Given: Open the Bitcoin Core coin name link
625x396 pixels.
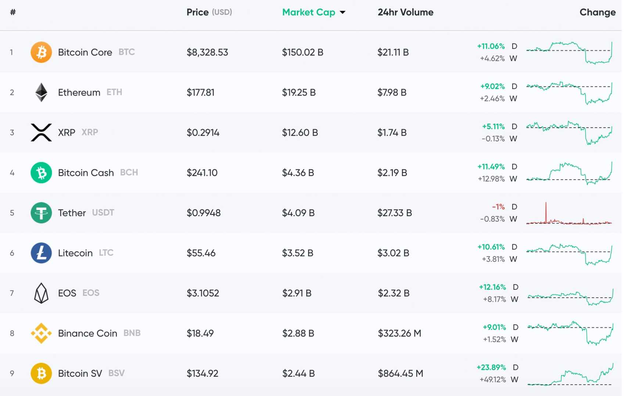Looking at the screenshot, I should coord(85,52).
